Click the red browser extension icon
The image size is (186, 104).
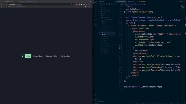coord(77,4)
